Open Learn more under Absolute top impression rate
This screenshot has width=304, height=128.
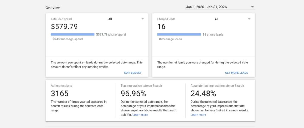tap(198, 115)
